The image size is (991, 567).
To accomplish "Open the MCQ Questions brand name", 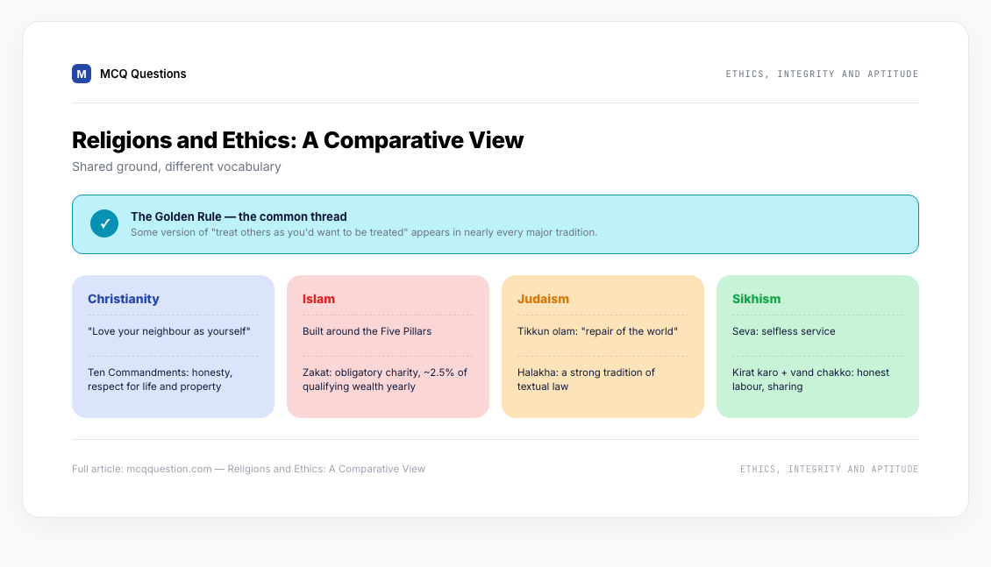I will pyautogui.click(x=143, y=74).
